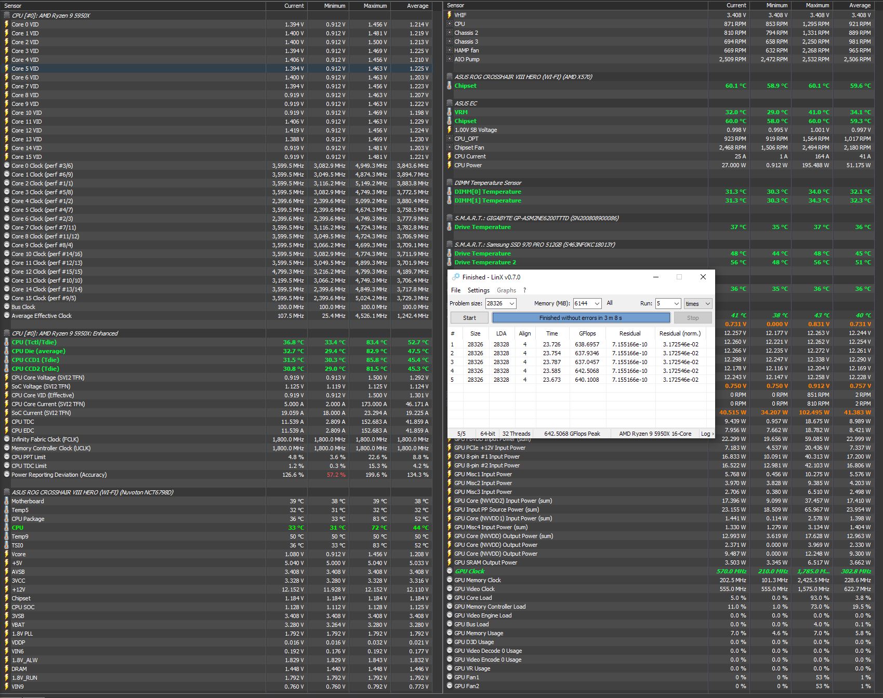
Task: Click the icon beside GPU Core Load
Action: pyautogui.click(x=450, y=598)
